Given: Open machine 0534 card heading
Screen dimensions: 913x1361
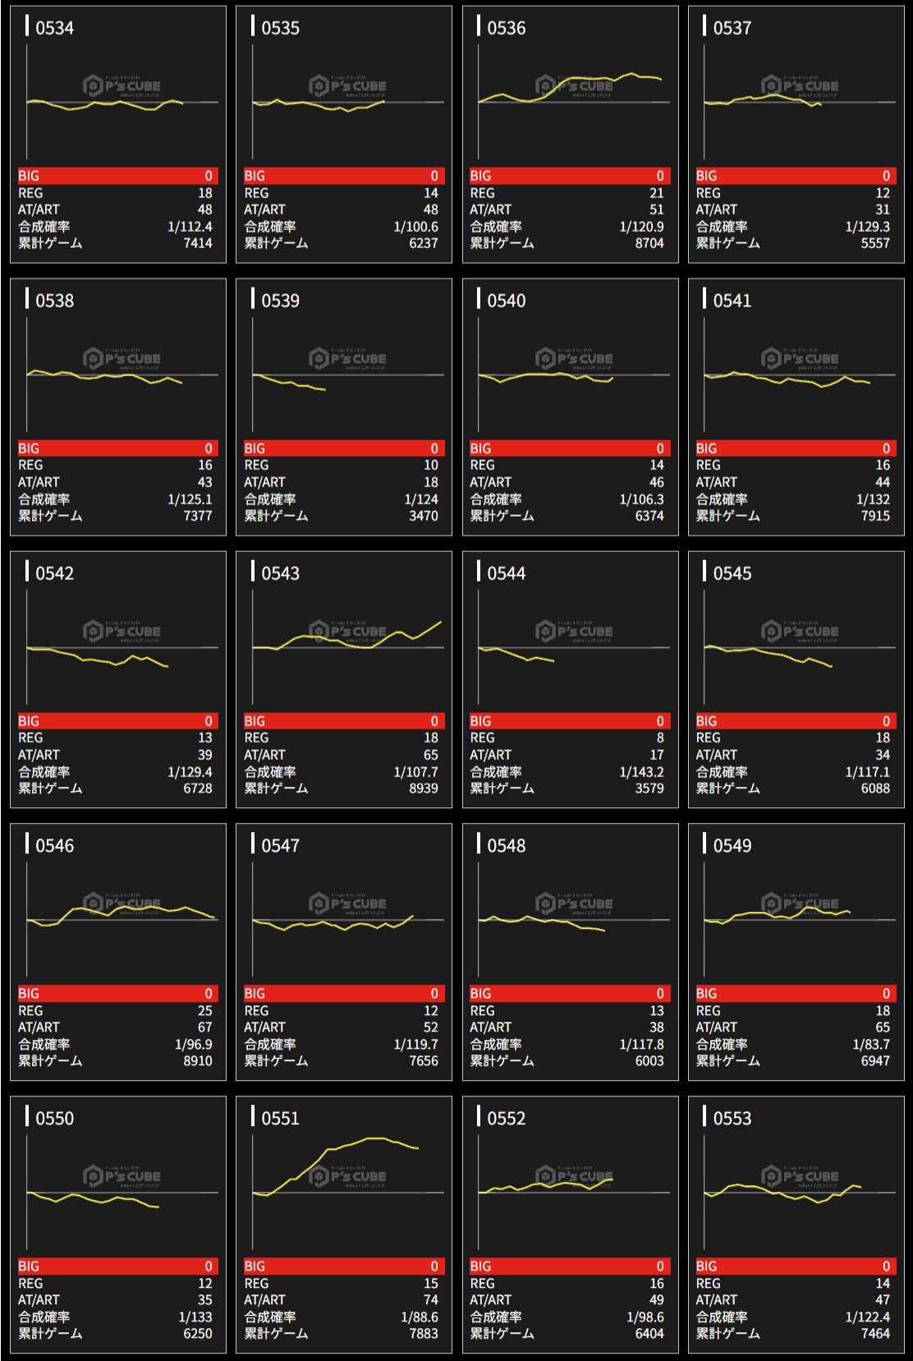Looking at the screenshot, I should click(x=54, y=28).
